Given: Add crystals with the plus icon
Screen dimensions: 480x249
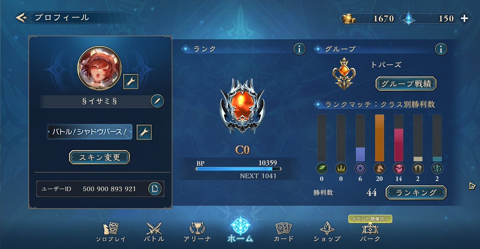Looking at the screenshot, I should tap(464, 18).
